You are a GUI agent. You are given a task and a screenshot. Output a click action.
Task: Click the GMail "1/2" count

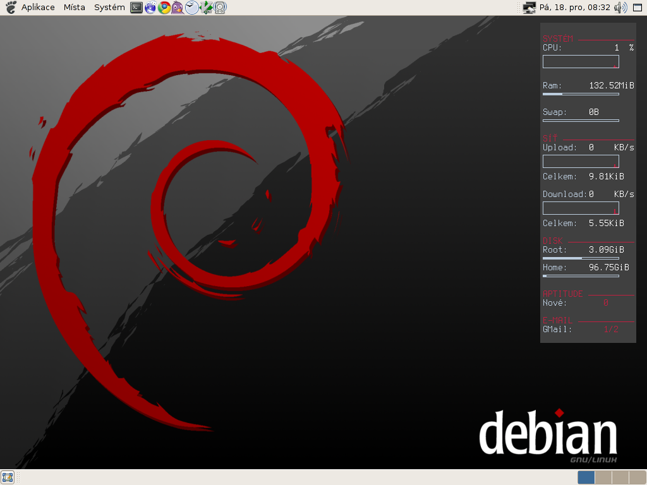611,329
